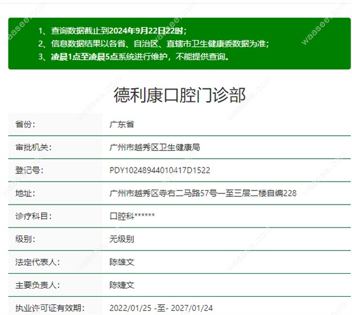Click the 法定代表人 label
Viewport: 352px width, 315px height.
point(38,262)
